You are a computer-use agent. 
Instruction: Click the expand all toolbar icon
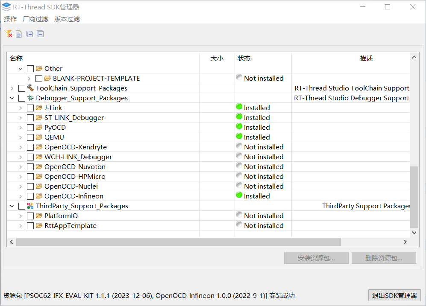point(29,34)
